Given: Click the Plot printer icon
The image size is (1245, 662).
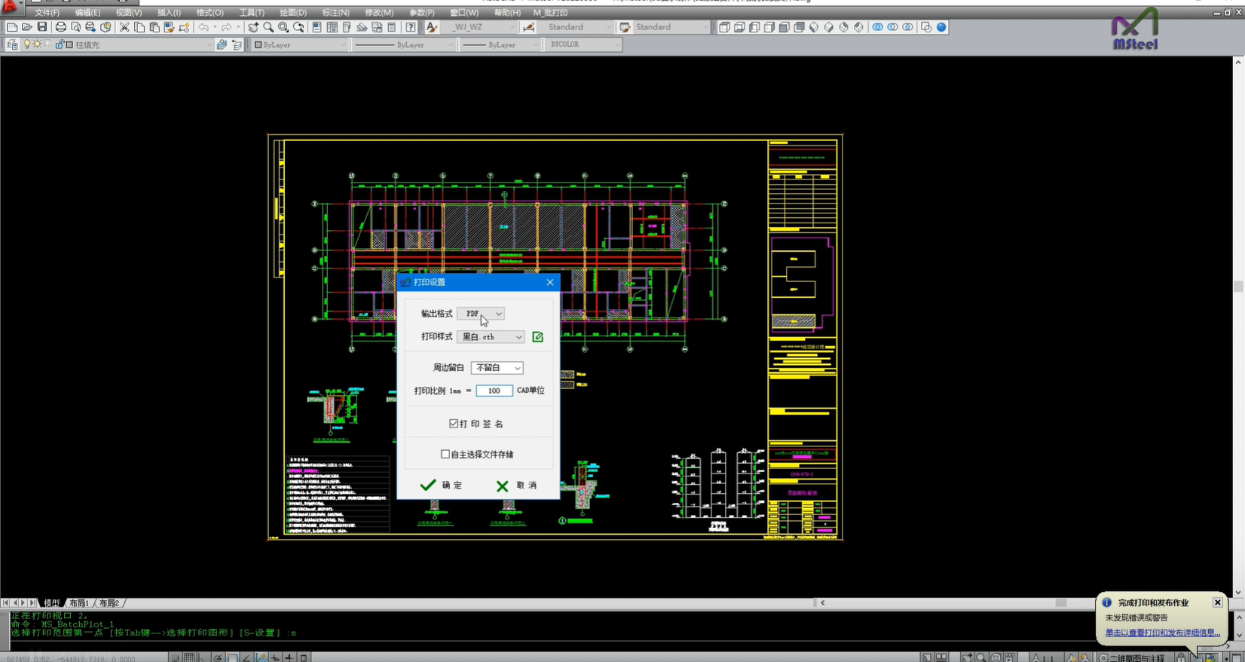Looking at the screenshot, I should tap(61, 27).
